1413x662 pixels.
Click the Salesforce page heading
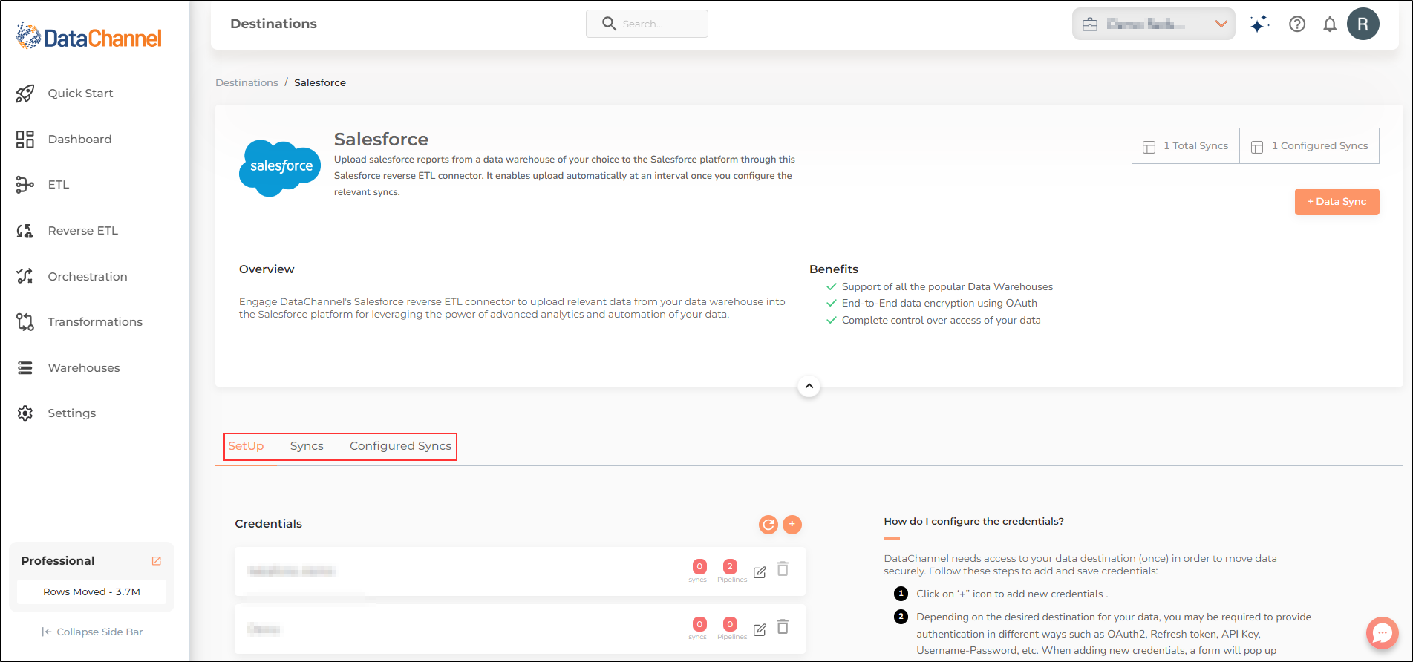(381, 140)
